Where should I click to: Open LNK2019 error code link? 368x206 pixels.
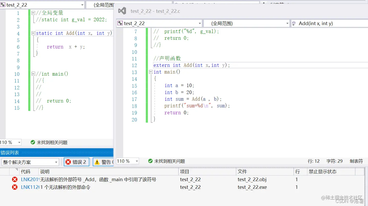tap(30, 179)
